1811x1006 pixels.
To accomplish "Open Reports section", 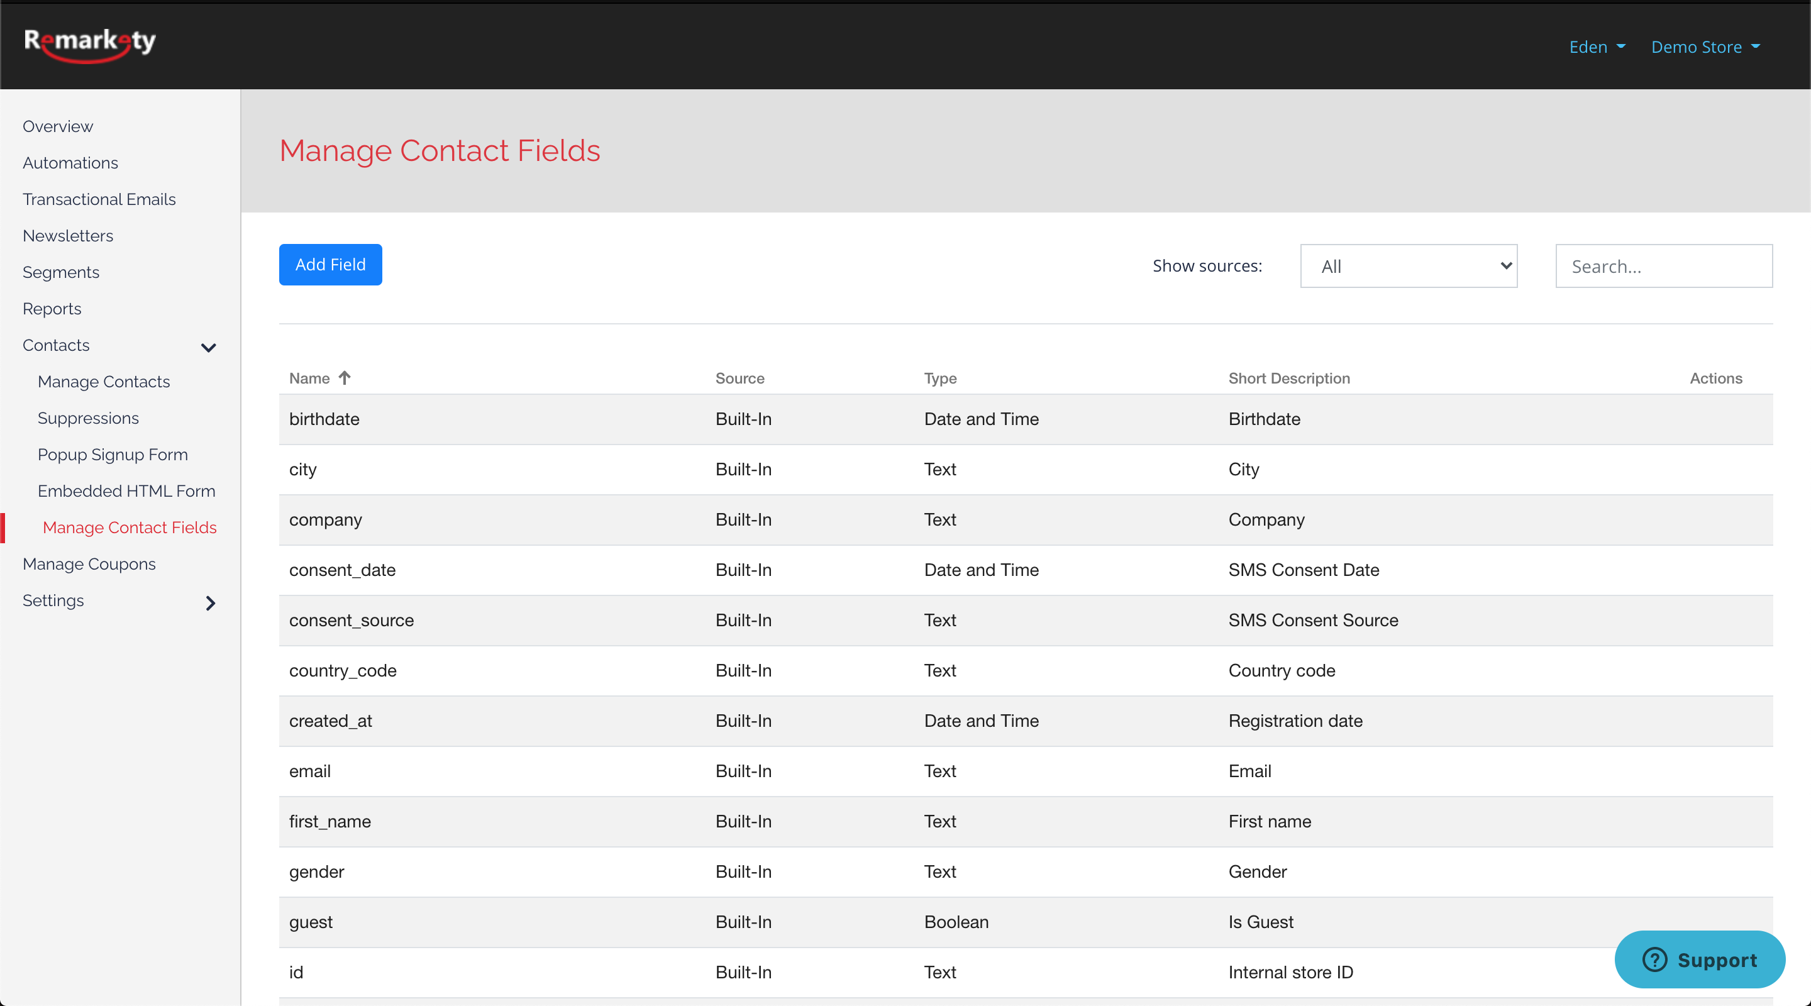I will [x=52, y=309].
